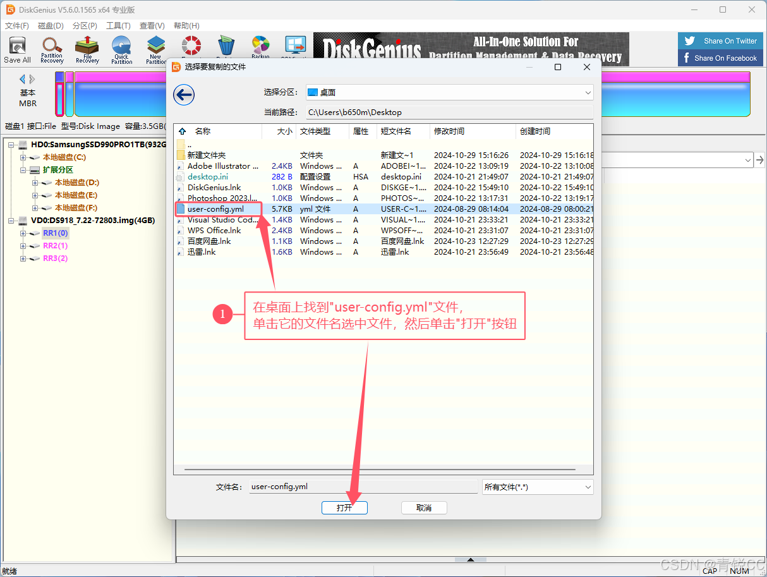Click the up-arrow icon beside 名称 header
Screen dimensions: 767x577
click(183, 131)
